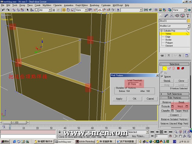This screenshot has width=192, height=144.
Task: Toggle the selection lock padlock icon
Action: (59, 132)
